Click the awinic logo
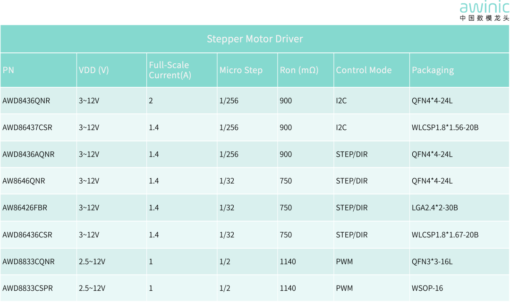The height and width of the screenshot is (302, 510). pyautogui.click(x=484, y=11)
